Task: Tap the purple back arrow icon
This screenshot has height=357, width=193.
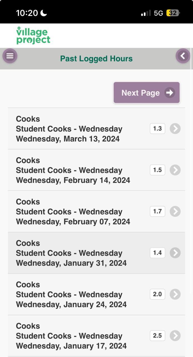Action: 183,56
